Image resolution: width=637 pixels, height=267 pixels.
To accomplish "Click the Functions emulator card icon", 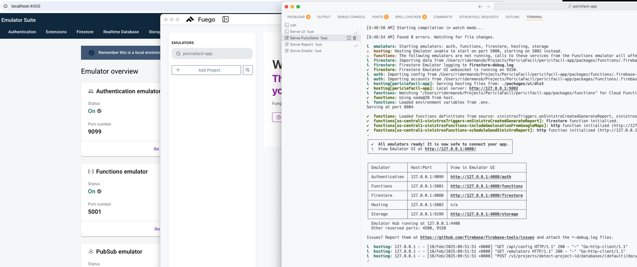I will 91,172.
